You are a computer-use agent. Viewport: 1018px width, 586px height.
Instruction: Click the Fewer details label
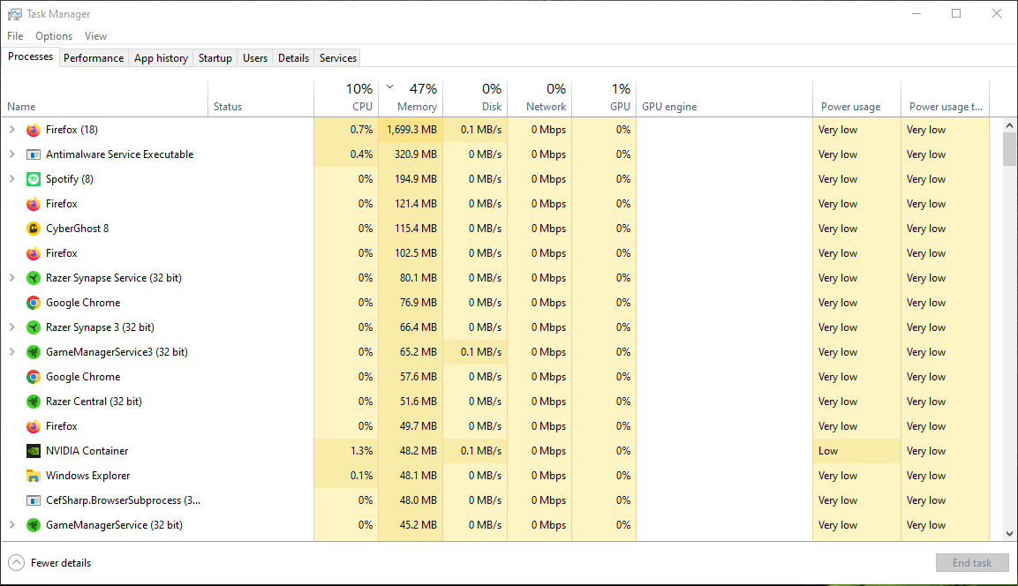61,563
